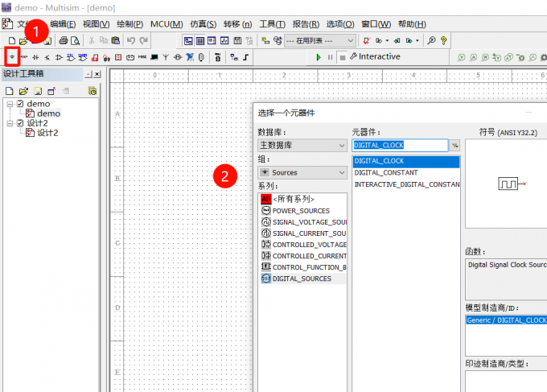Viewport: 547px width, 392px height.
Task: Select the Place Bus icon
Action: click(246, 57)
